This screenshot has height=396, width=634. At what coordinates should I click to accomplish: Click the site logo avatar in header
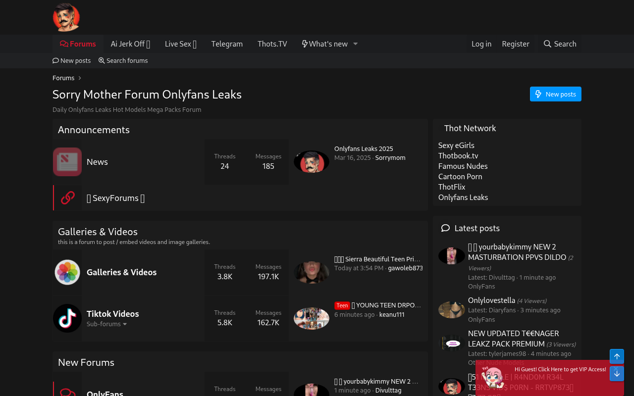pyautogui.click(x=66, y=17)
